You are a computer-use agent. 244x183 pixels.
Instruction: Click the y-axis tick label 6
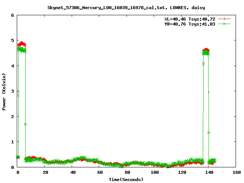(x=13, y=15)
